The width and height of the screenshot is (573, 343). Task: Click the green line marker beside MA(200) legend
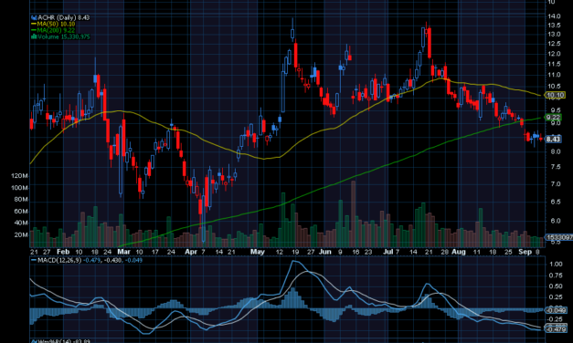click(34, 30)
